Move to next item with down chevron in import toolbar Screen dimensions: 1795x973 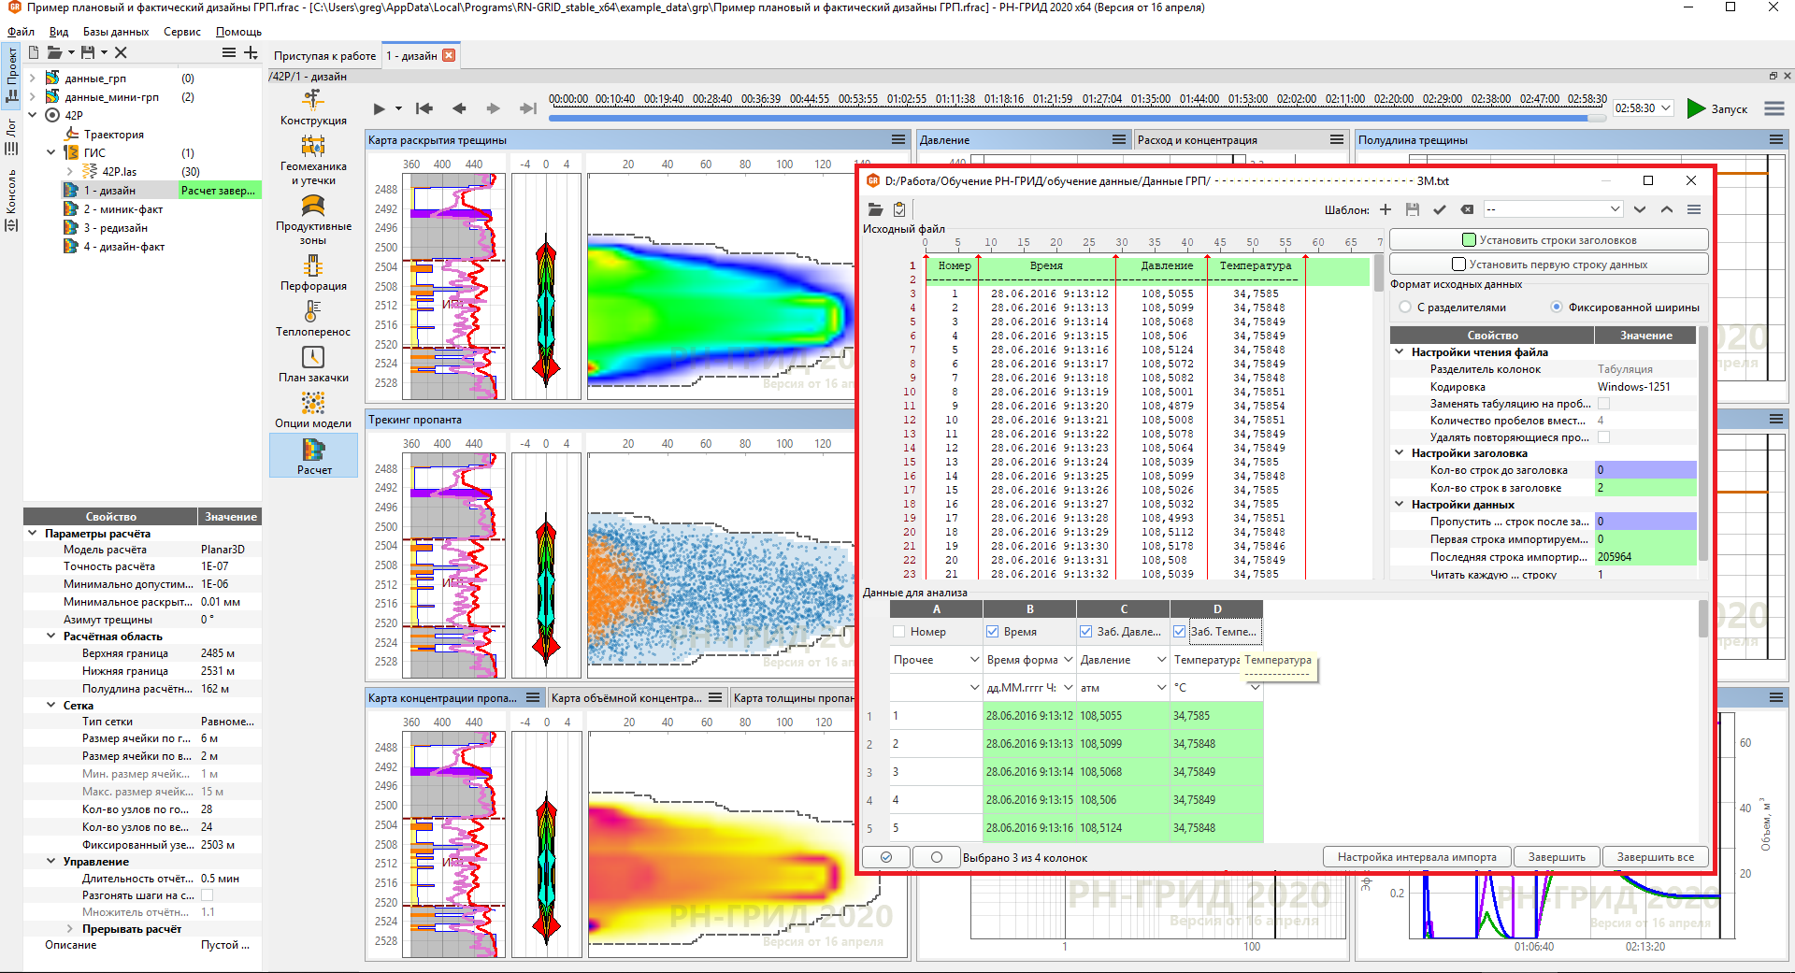[x=1640, y=209]
